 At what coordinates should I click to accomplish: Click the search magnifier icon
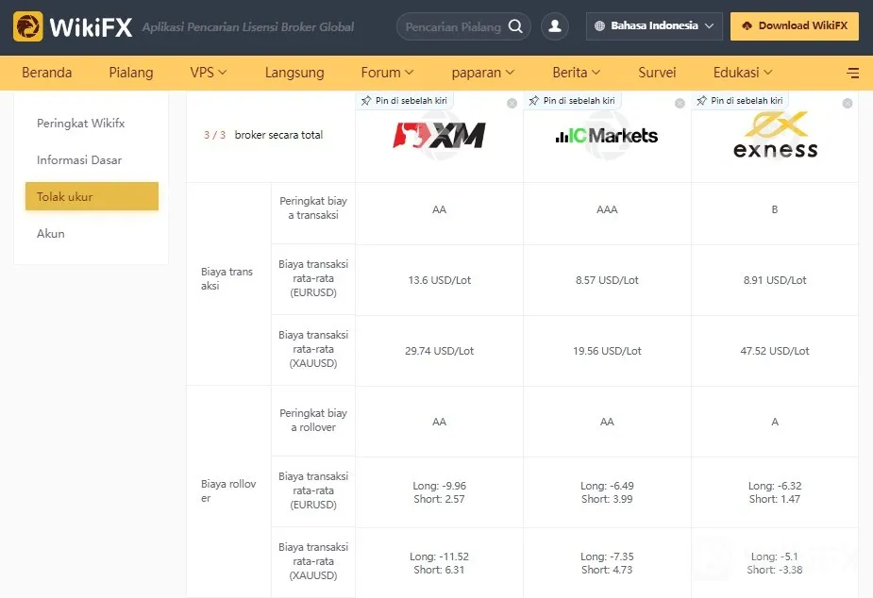[515, 26]
